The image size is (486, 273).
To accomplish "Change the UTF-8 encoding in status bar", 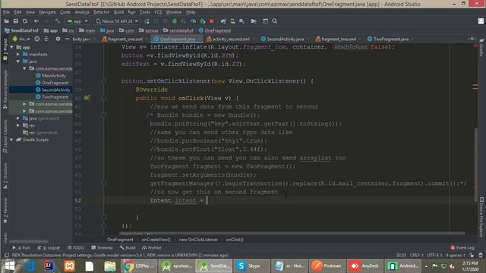I will [x=434, y=256].
